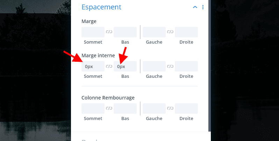Click the Colonne Rembourrage Bas field
279x141 pixels.
coord(125,109)
